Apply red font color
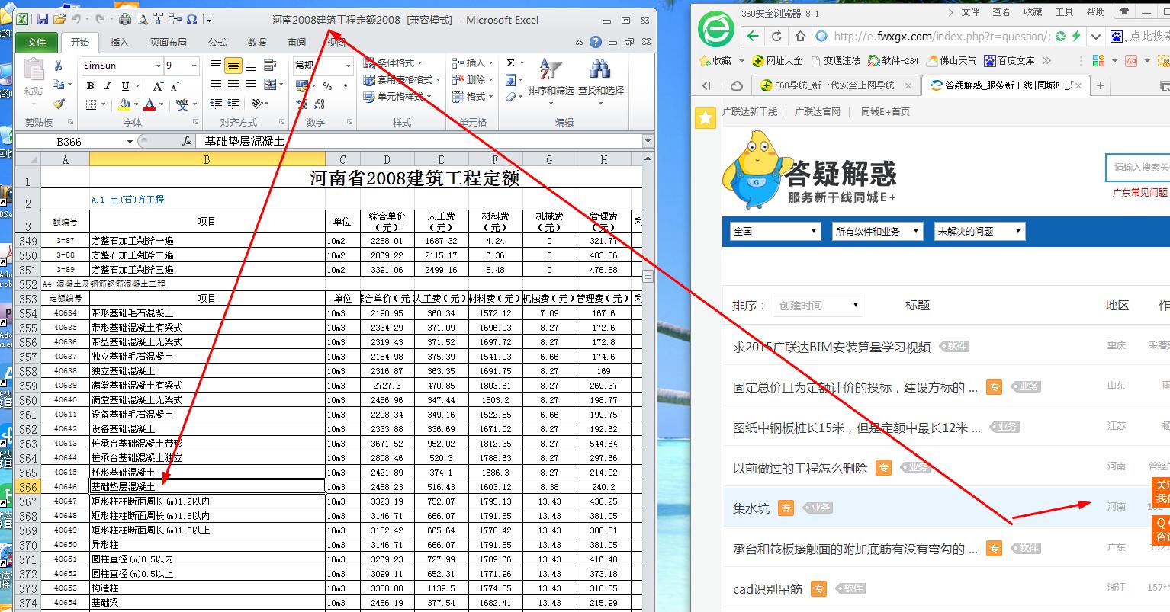Viewport: 1170px width, 612px height. click(149, 104)
